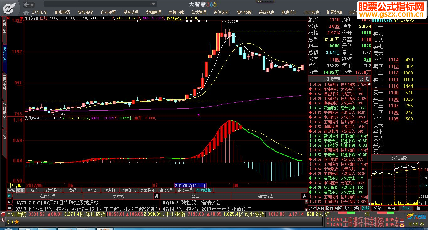
Task: Open the 板块监控 menu
Action: [x=85, y=12]
